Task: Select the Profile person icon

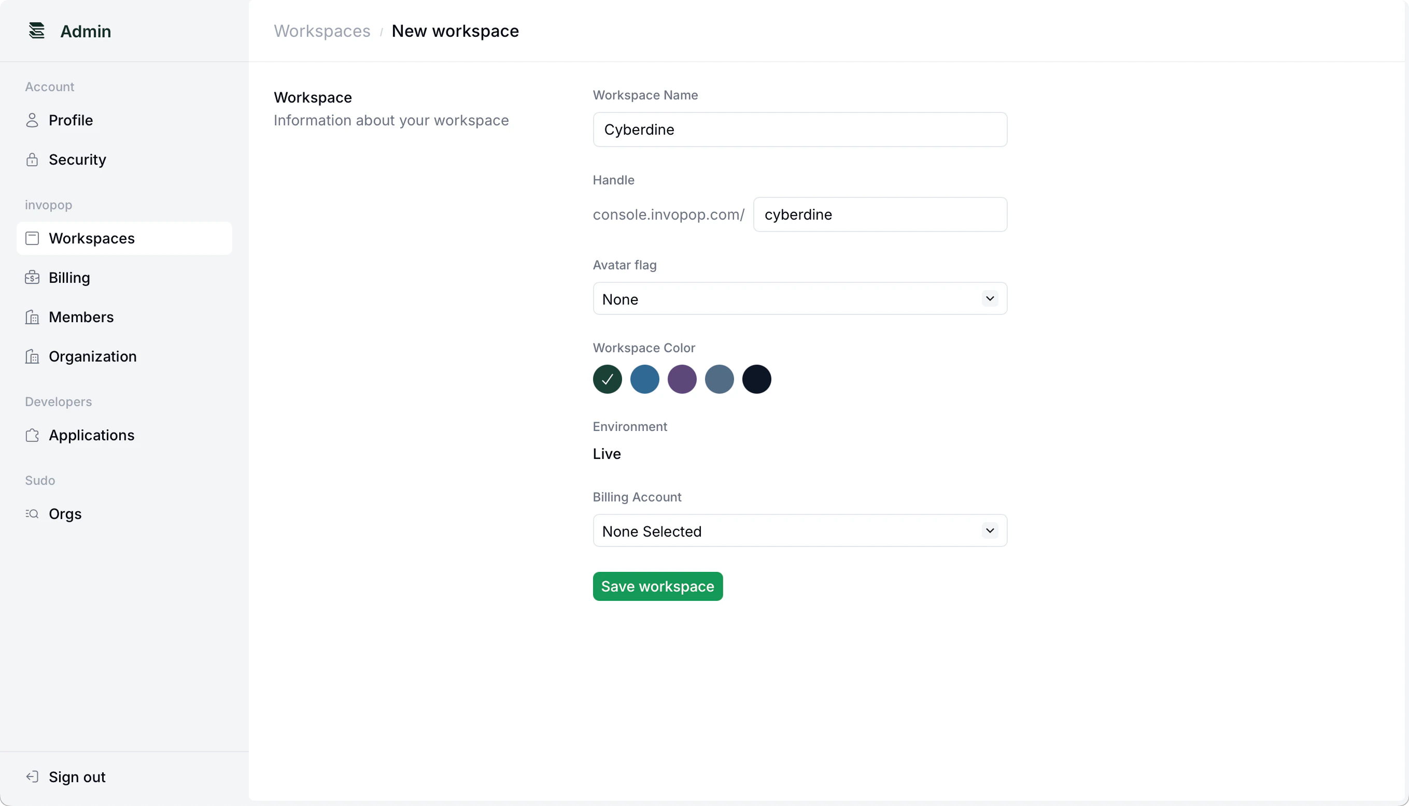Action: pos(32,120)
